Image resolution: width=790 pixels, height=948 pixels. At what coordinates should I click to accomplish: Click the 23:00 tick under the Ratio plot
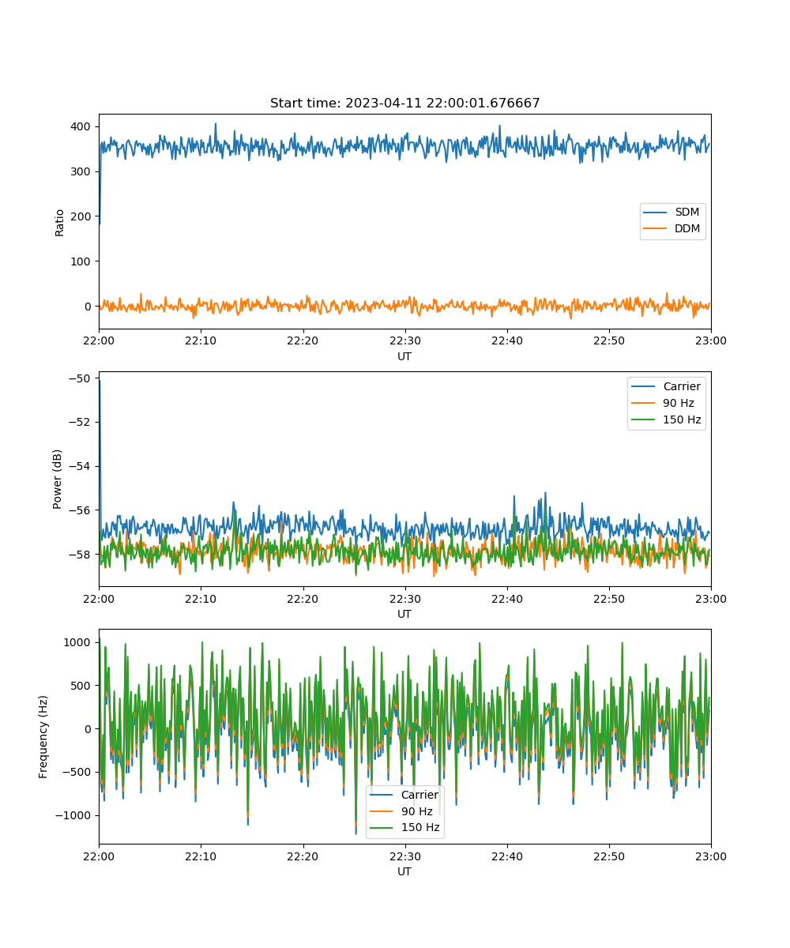point(711,340)
